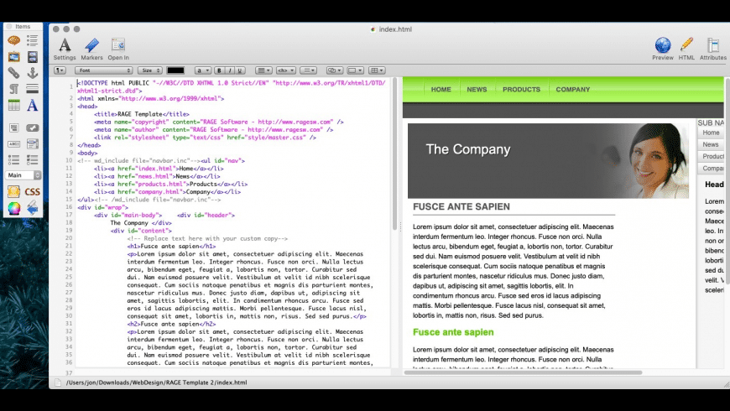Open the lowercase 'a' text style dropdown
Screen dimensions: 730x411
pyautogui.click(x=202, y=70)
